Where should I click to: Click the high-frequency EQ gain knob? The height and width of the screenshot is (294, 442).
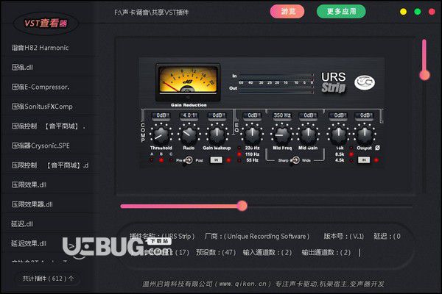338,135
